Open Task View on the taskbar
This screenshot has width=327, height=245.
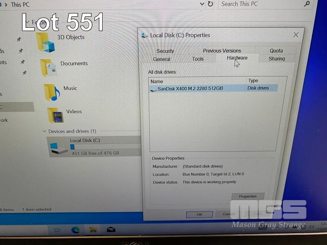(x=57, y=230)
